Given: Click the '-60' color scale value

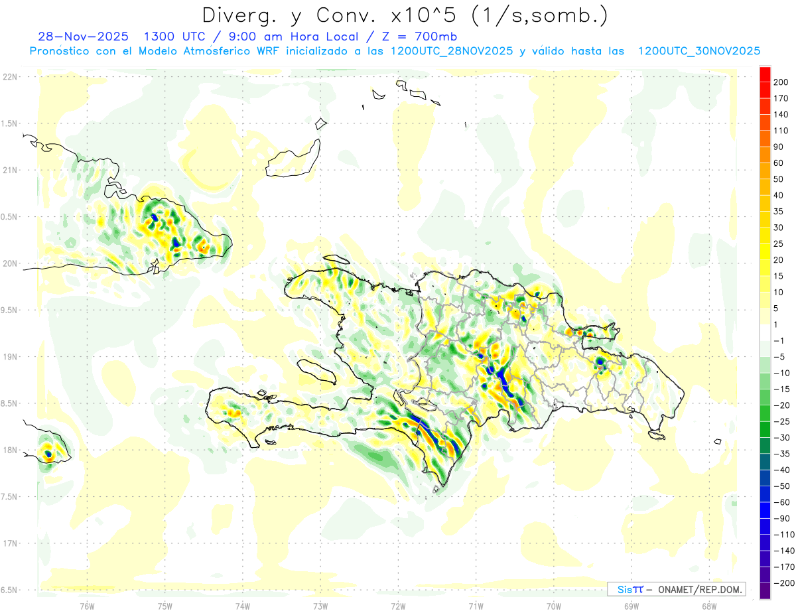Looking at the screenshot, I should pos(783,503).
